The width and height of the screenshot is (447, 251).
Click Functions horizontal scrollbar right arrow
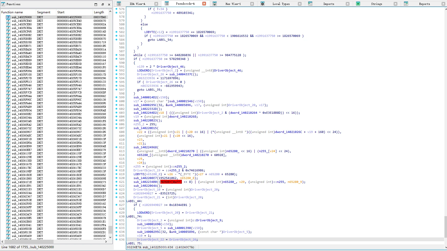coord(106,242)
